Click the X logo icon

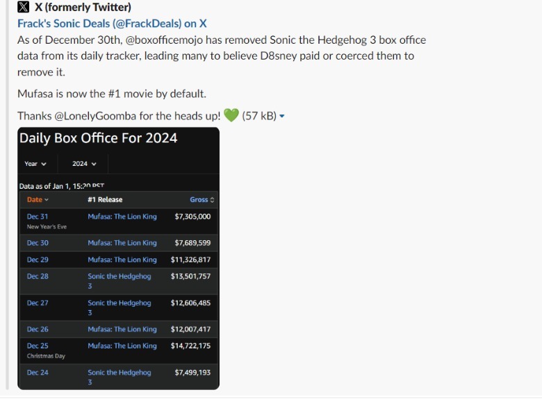(x=23, y=7)
